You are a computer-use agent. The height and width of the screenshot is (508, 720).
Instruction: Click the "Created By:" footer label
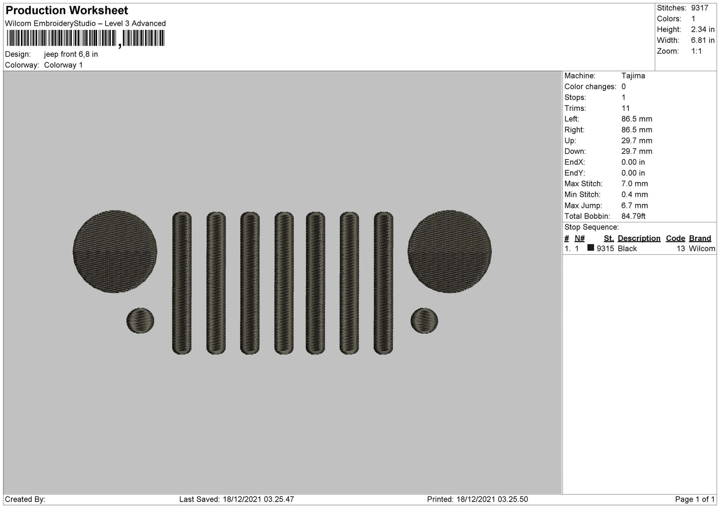pos(25,499)
